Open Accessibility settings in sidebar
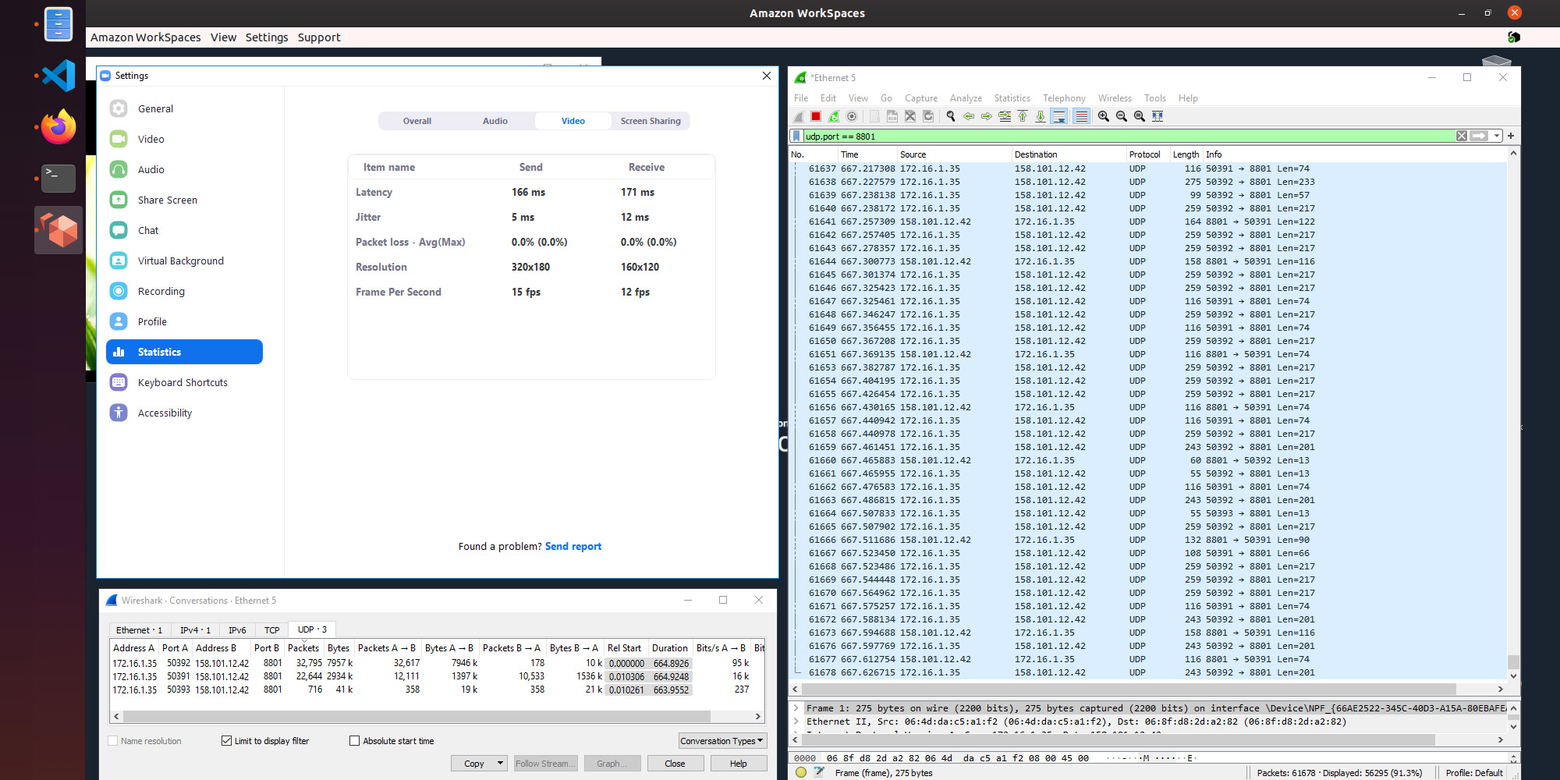The width and height of the screenshot is (1560, 780). point(185,413)
